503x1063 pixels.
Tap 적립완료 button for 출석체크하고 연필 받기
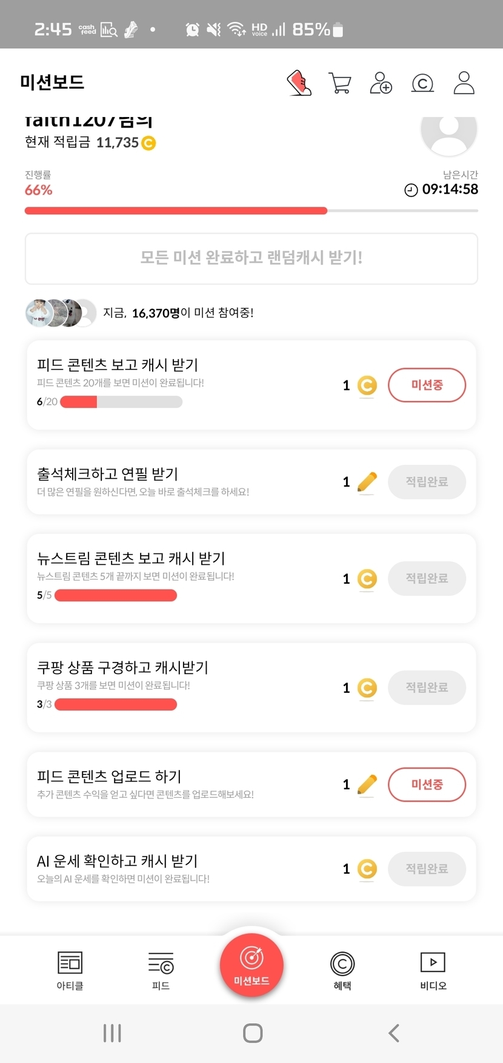(427, 482)
